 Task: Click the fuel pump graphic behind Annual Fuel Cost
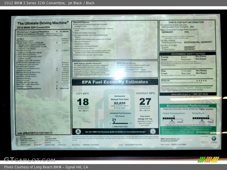point(115,109)
